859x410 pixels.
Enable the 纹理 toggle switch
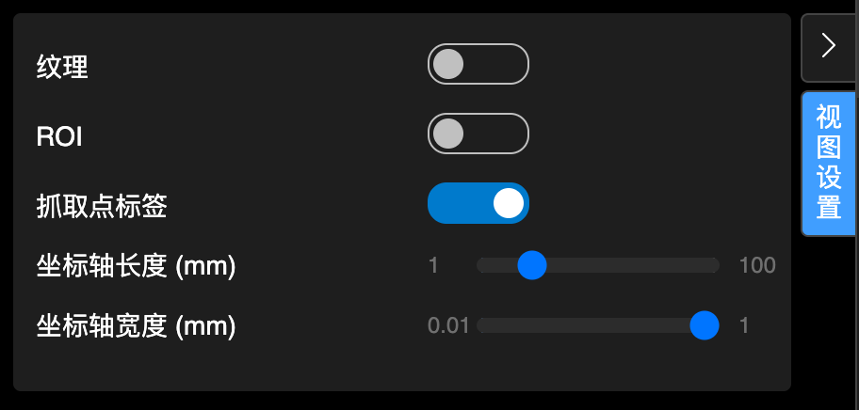(478, 65)
